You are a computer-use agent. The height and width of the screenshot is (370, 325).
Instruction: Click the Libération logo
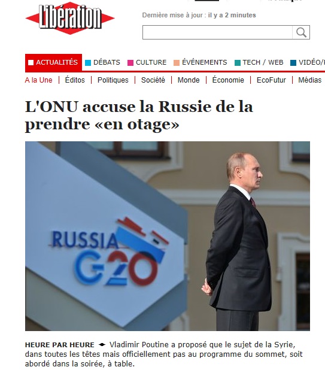point(70,18)
